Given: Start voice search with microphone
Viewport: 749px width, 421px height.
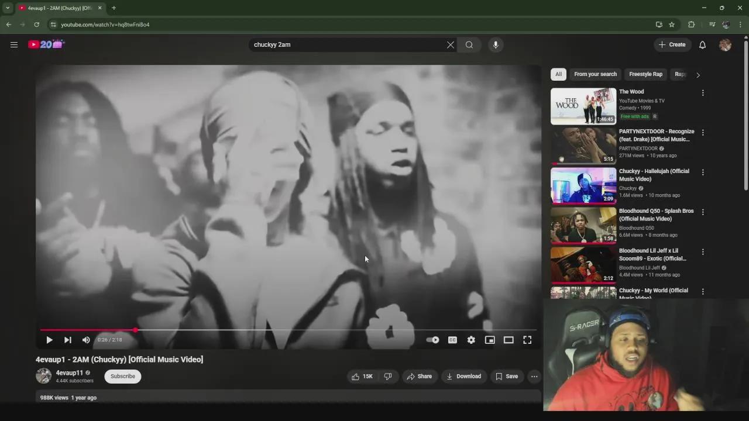Looking at the screenshot, I should coord(496,44).
